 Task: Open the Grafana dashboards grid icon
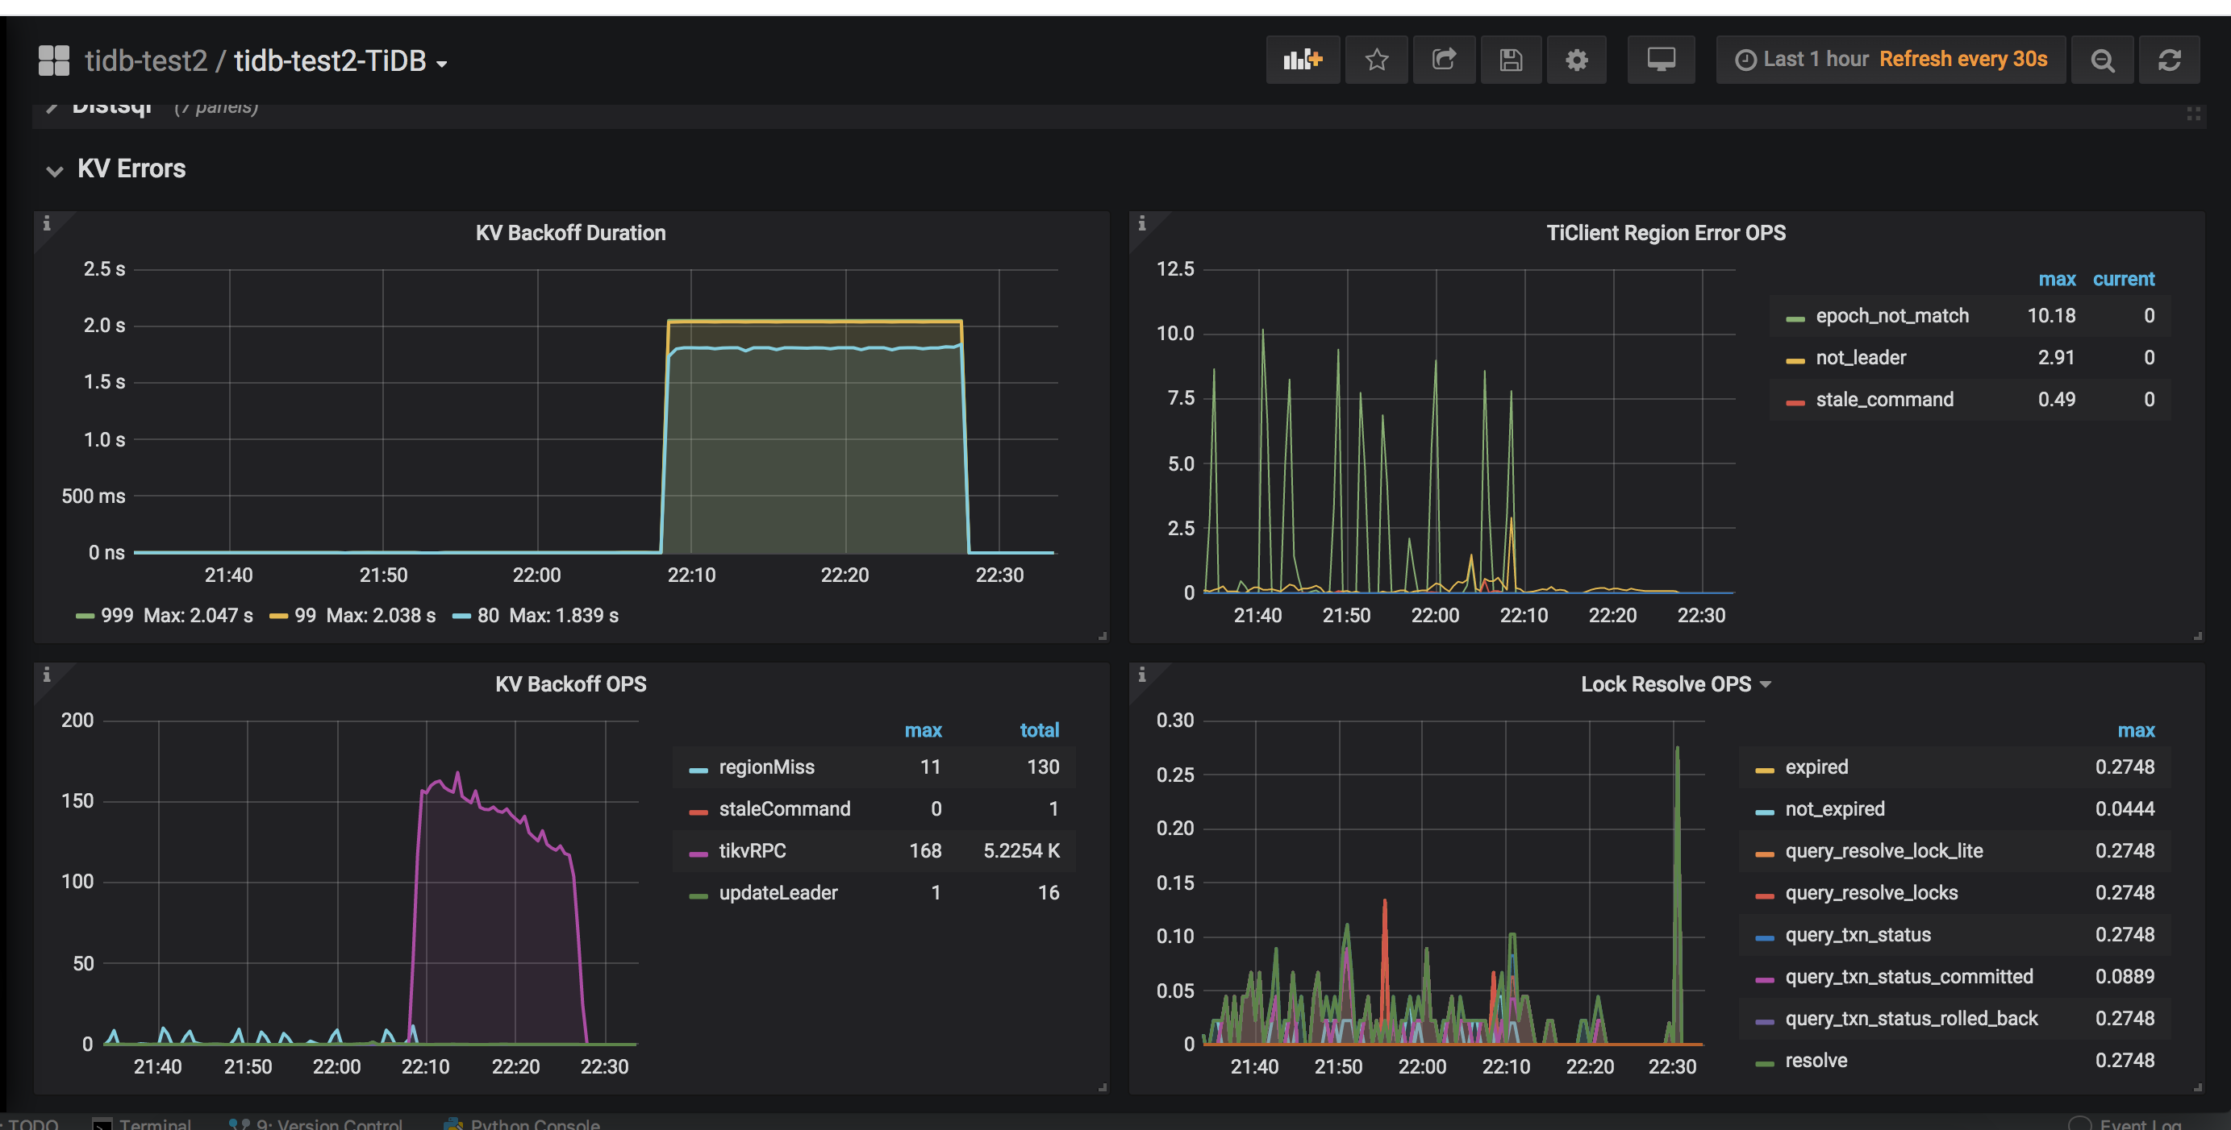click(54, 60)
